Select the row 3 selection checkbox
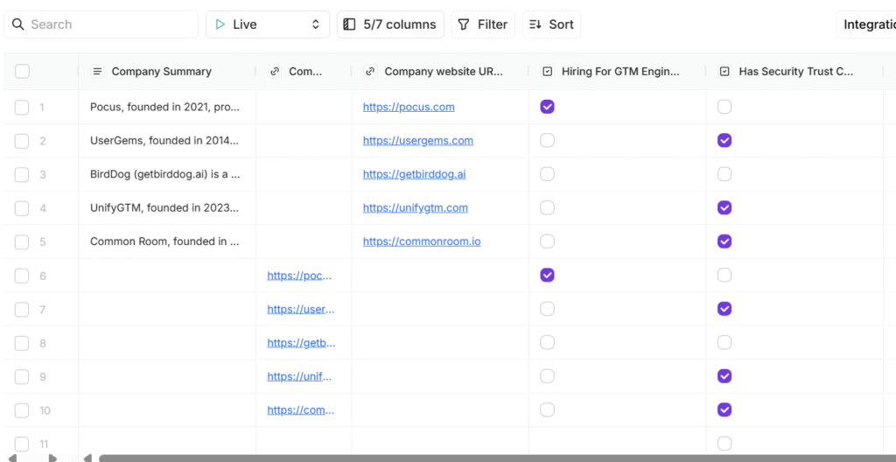896x462 pixels. click(x=22, y=174)
